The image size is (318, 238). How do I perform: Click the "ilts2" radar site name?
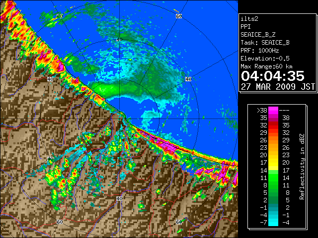click(x=249, y=19)
